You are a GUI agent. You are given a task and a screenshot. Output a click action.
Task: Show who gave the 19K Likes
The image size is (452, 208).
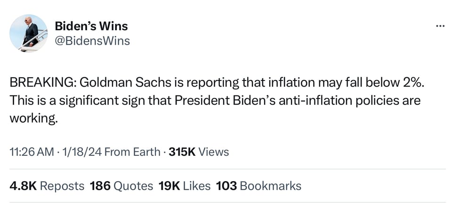coord(185,186)
